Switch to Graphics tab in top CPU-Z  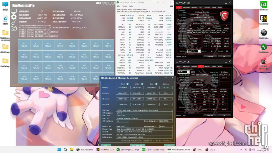click(x=207, y=7)
